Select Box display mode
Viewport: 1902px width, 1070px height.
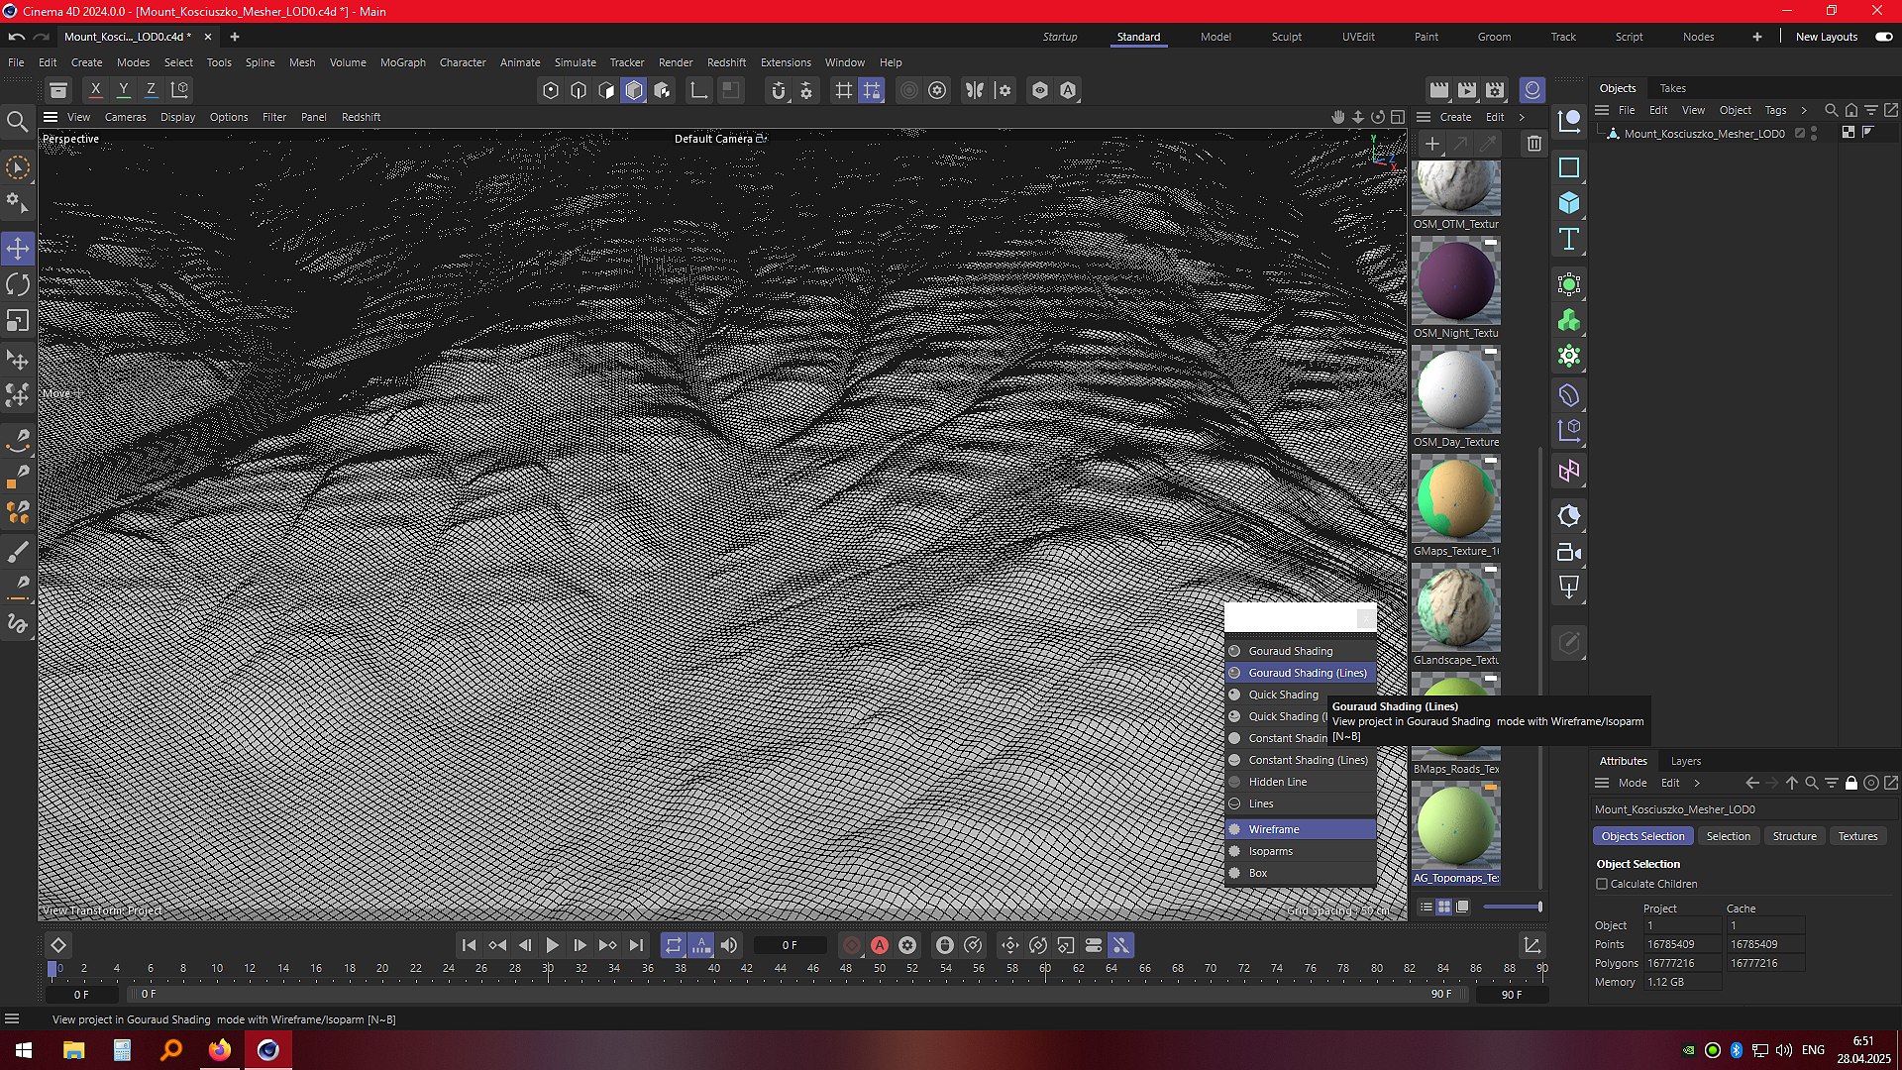click(x=1301, y=873)
